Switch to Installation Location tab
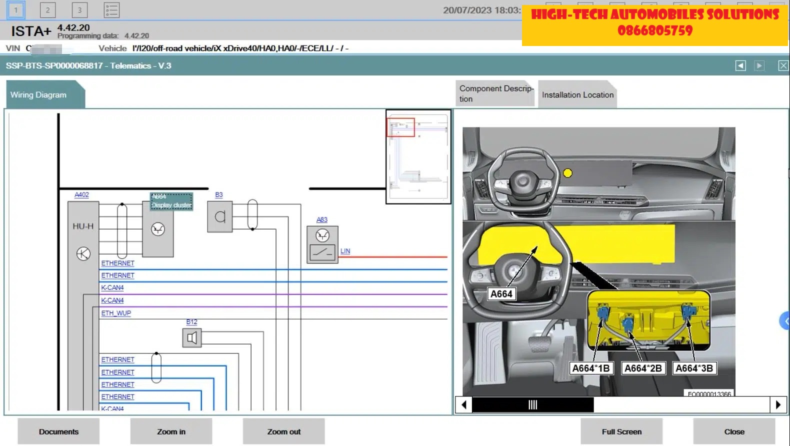Image resolution: width=790 pixels, height=446 pixels. (x=577, y=94)
